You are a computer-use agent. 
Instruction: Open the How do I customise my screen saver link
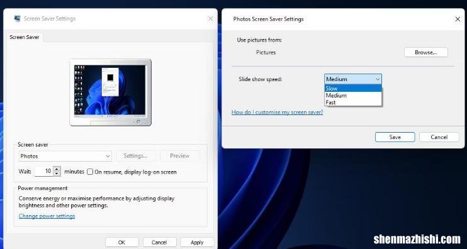(277, 112)
